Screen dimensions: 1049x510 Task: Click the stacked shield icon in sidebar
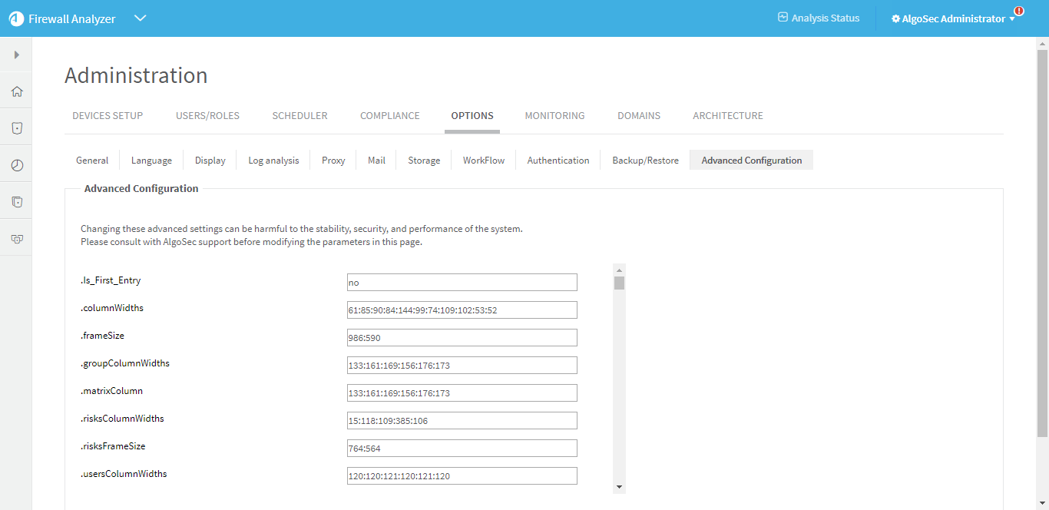(x=16, y=202)
